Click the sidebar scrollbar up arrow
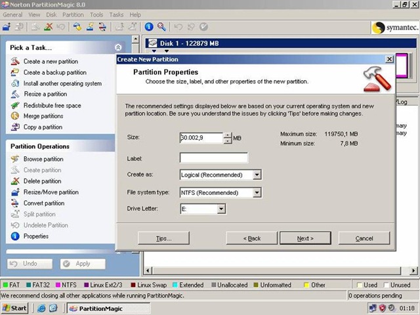Viewport: 420px width, 315px height. 136,39
